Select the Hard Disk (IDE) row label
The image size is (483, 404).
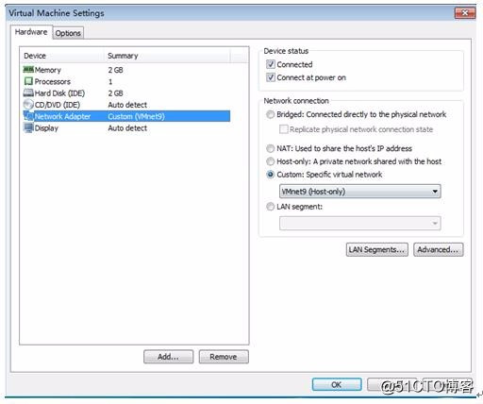pos(59,93)
